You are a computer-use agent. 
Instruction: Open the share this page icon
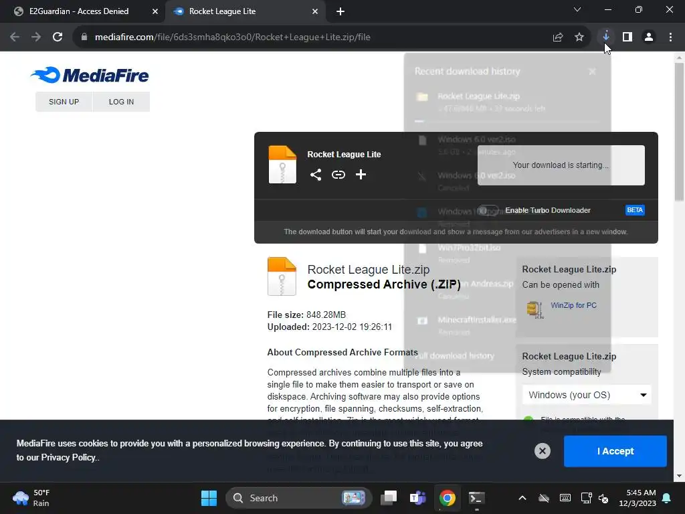click(557, 37)
